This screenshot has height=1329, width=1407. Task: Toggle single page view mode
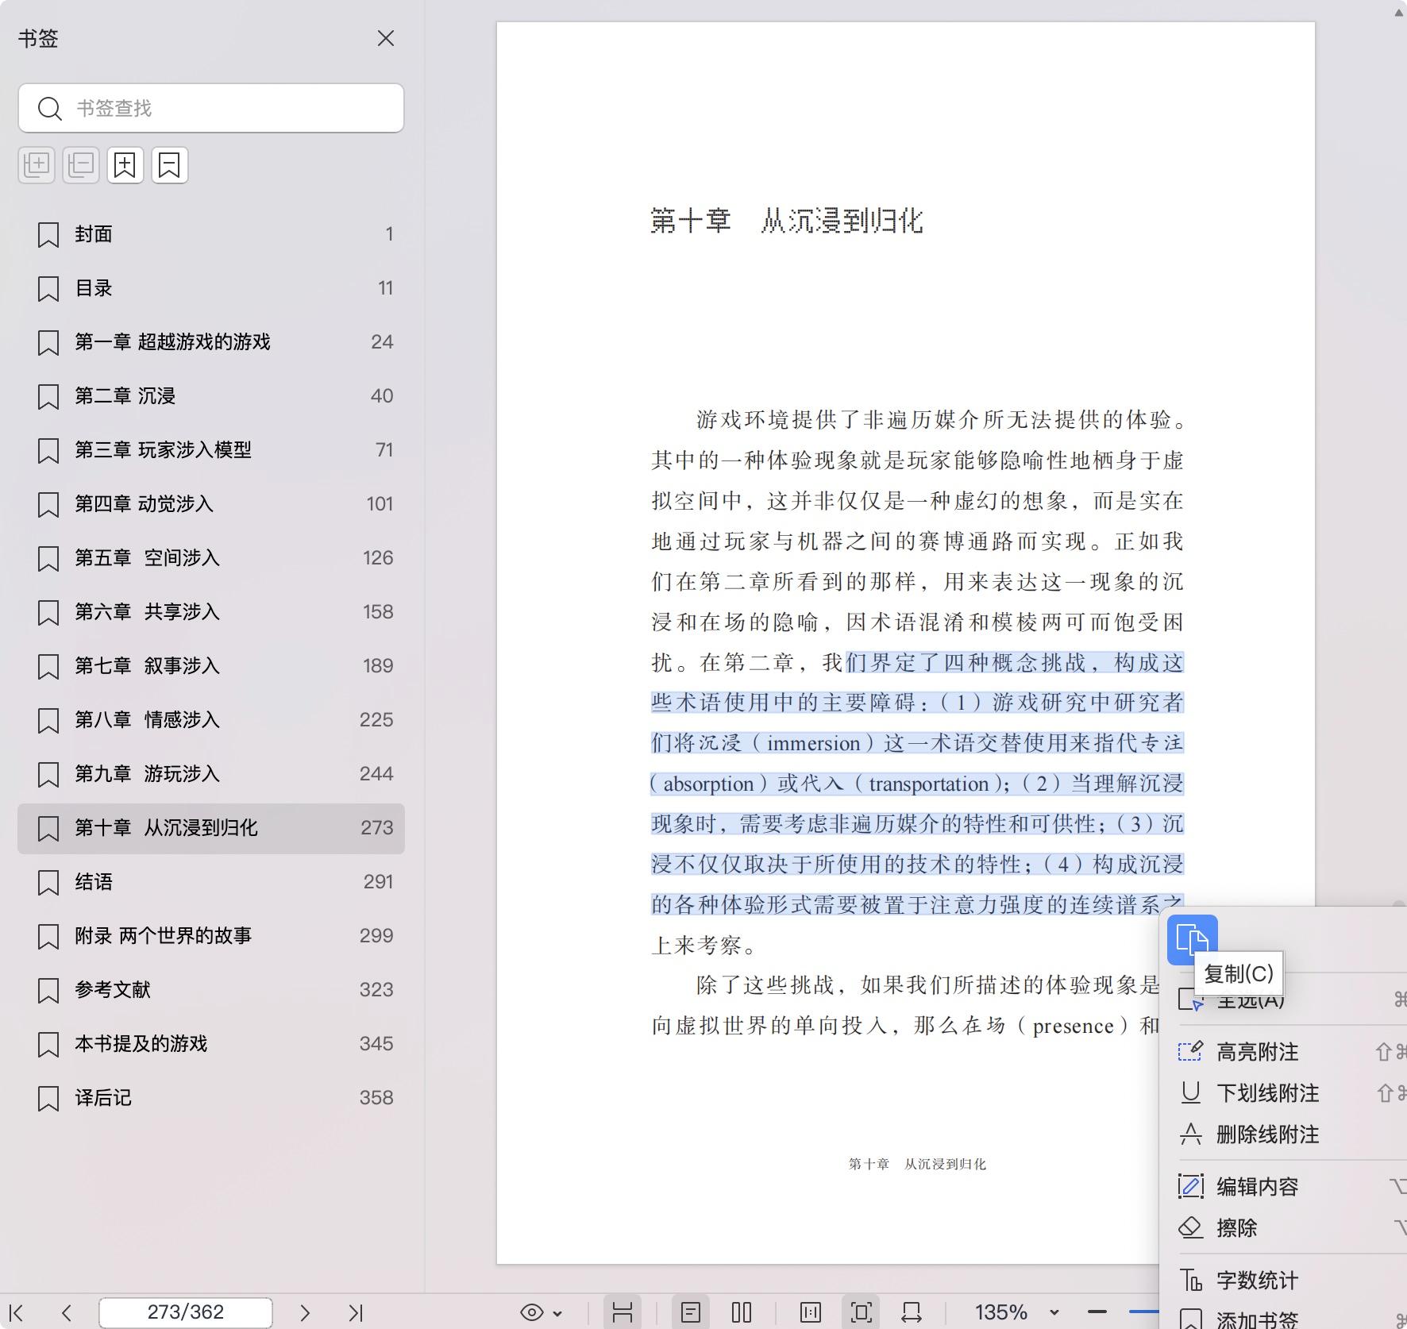click(690, 1312)
